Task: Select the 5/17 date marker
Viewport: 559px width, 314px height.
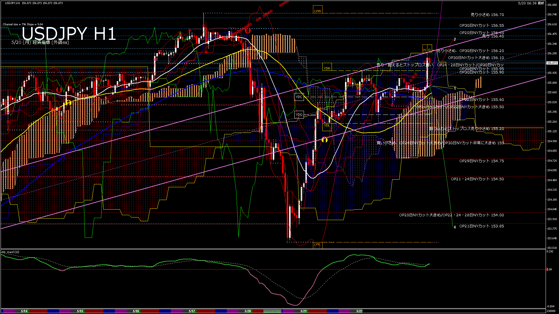Action: (x=192, y=311)
